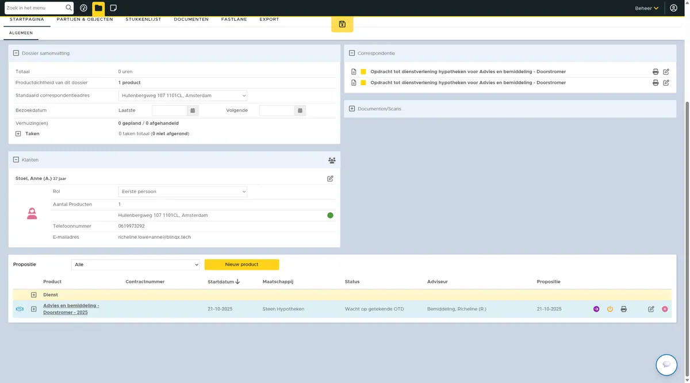This screenshot has width=690, height=383.
Task: Open the Documenten tab
Action: point(191,20)
